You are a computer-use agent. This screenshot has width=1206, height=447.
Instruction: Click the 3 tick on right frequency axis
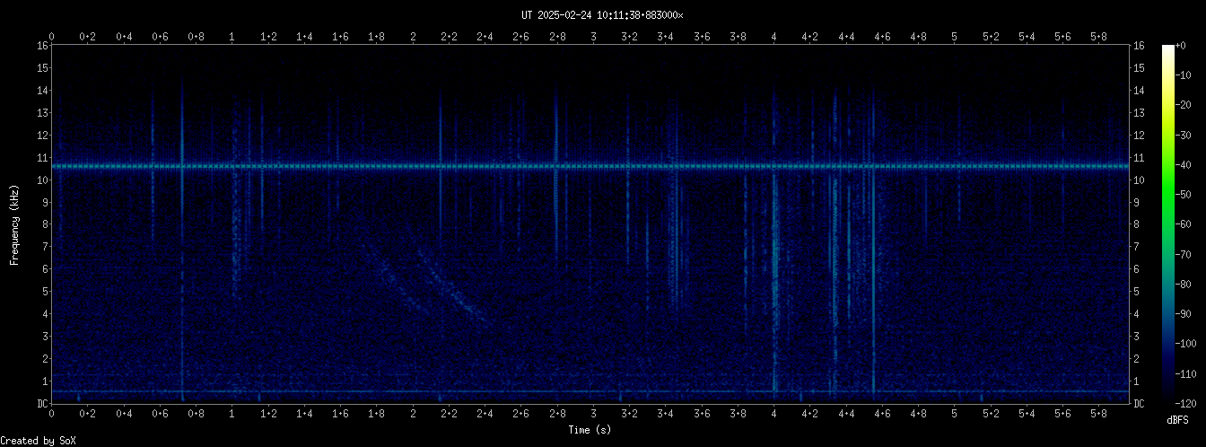[x=1137, y=337]
